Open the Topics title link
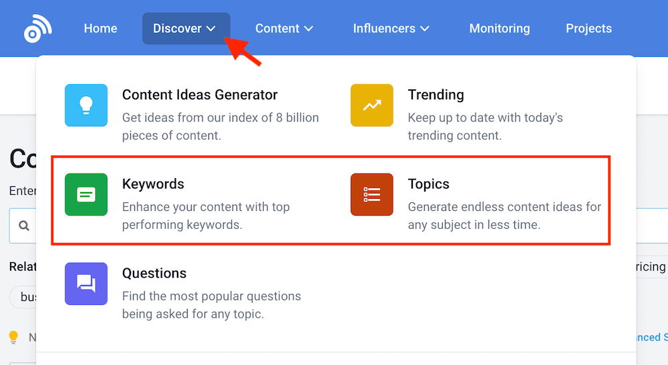The height and width of the screenshot is (365, 668). pyautogui.click(x=429, y=184)
